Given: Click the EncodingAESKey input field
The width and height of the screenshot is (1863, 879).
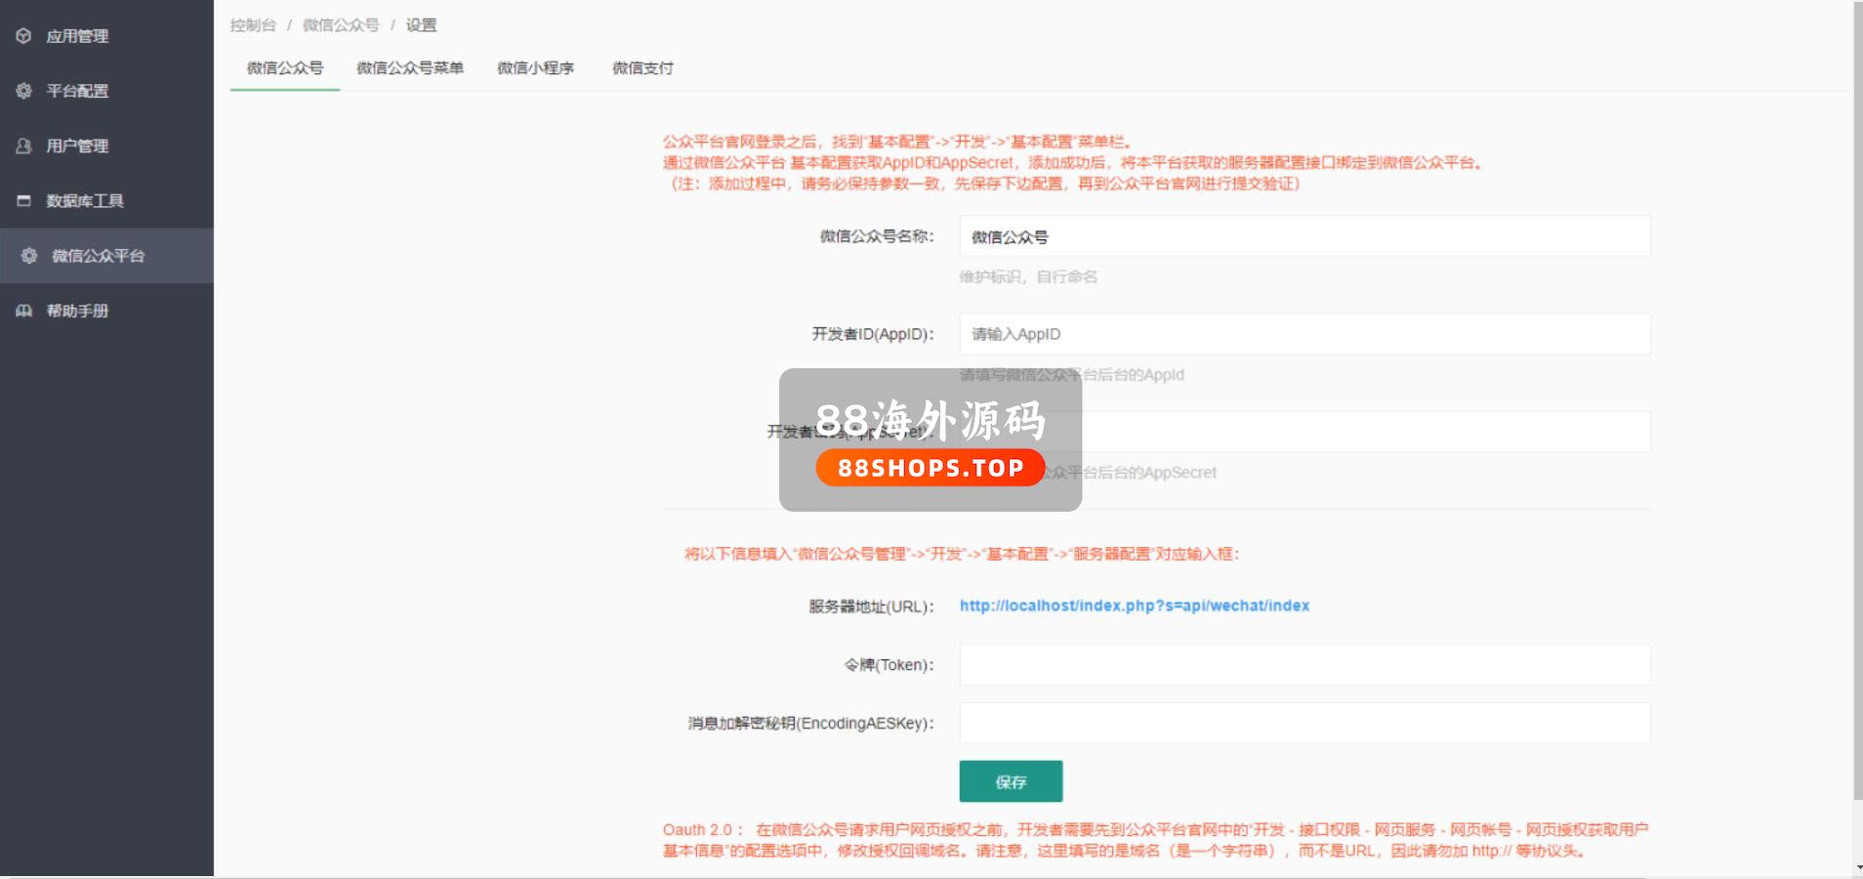Looking at the screenshot, I should click(1304, 724).
